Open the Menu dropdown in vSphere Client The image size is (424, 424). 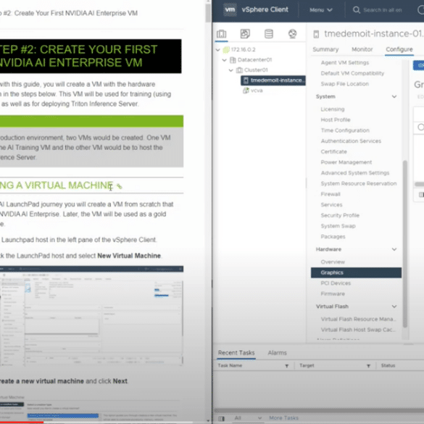coord(320,10)
